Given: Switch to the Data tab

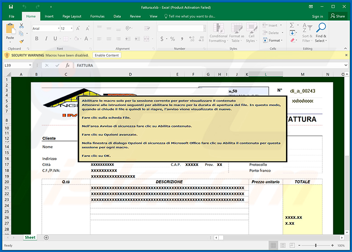Looking at the screenshot, I should pos(117,16).
